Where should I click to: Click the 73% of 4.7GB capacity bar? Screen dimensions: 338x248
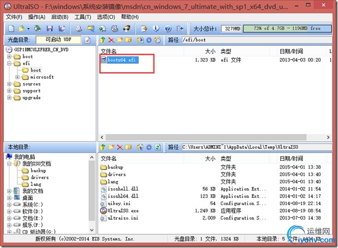(x=287, y=29)
